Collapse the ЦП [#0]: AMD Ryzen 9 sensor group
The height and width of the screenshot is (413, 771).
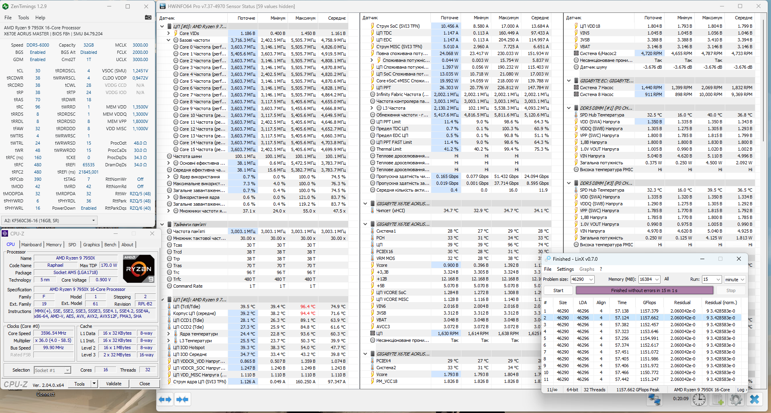point(162,27)
